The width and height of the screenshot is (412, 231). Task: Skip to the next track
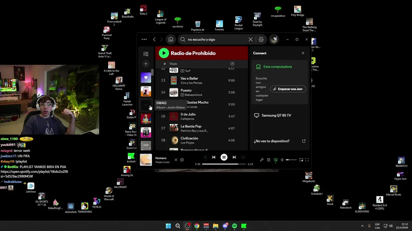point(234,157)
